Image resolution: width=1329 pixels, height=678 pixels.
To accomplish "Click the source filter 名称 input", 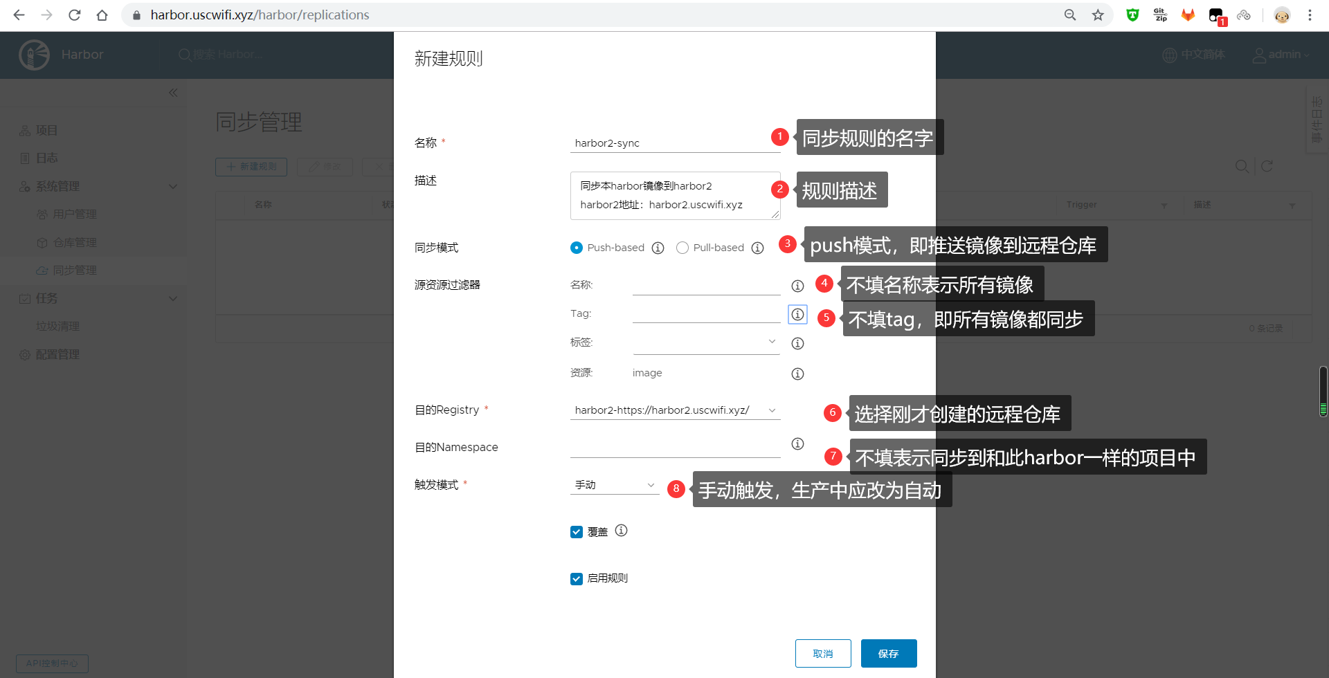I will pos(706,285).
